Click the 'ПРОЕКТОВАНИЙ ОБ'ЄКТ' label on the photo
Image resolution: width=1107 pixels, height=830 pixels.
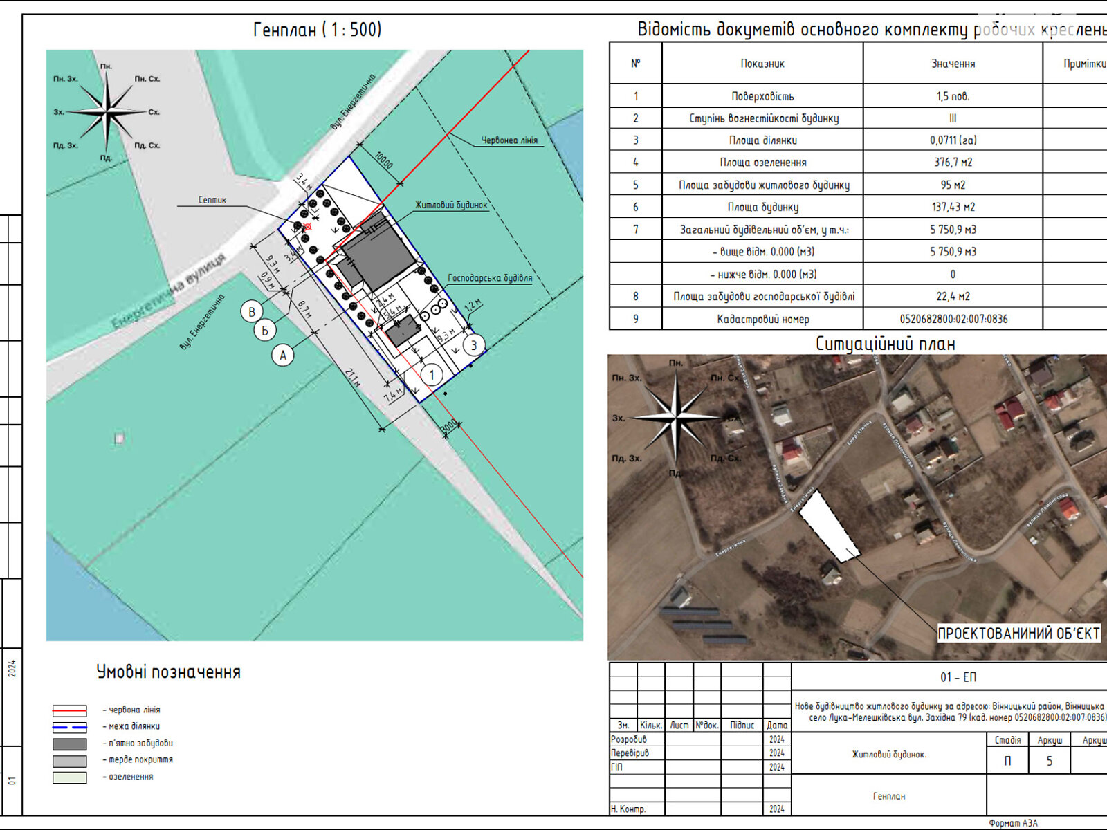point(1018,633)
